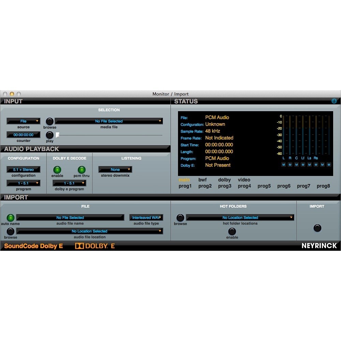Open the stereo downmix dropdown

(115, 169)
